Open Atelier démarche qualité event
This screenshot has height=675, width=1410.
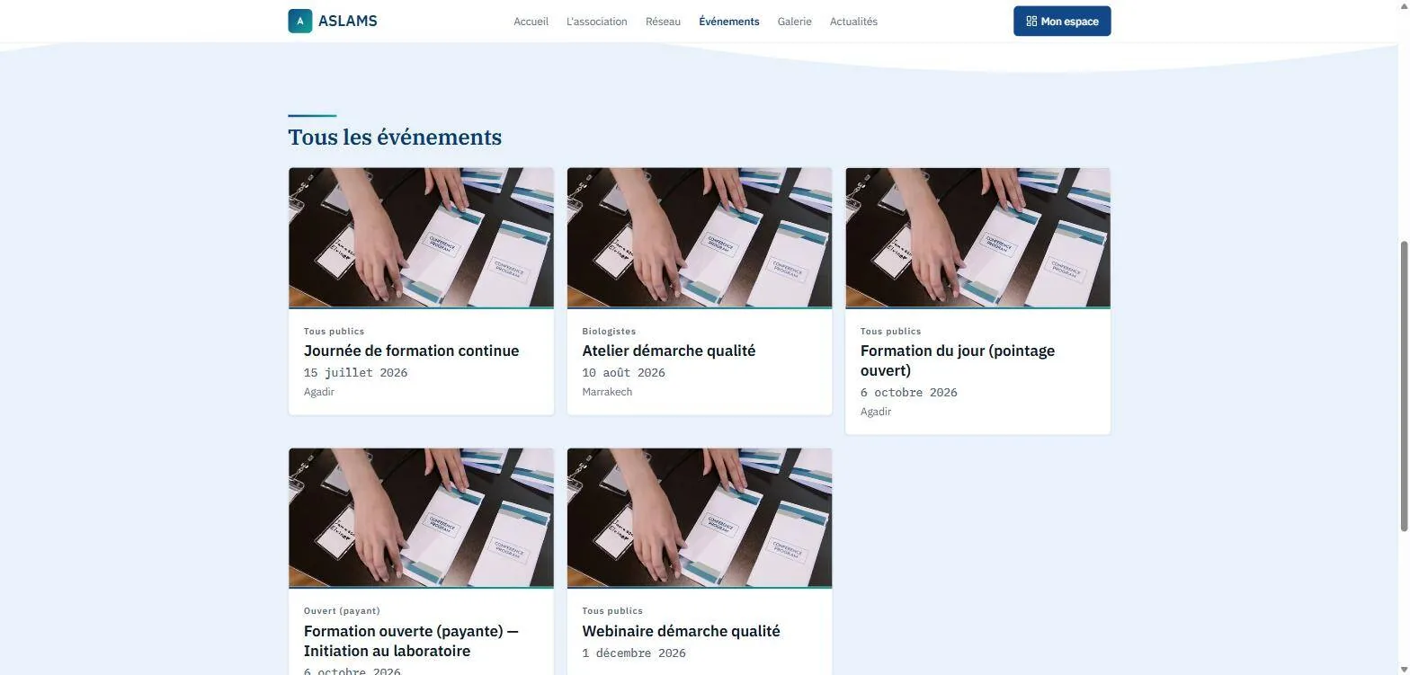[669, 351]
